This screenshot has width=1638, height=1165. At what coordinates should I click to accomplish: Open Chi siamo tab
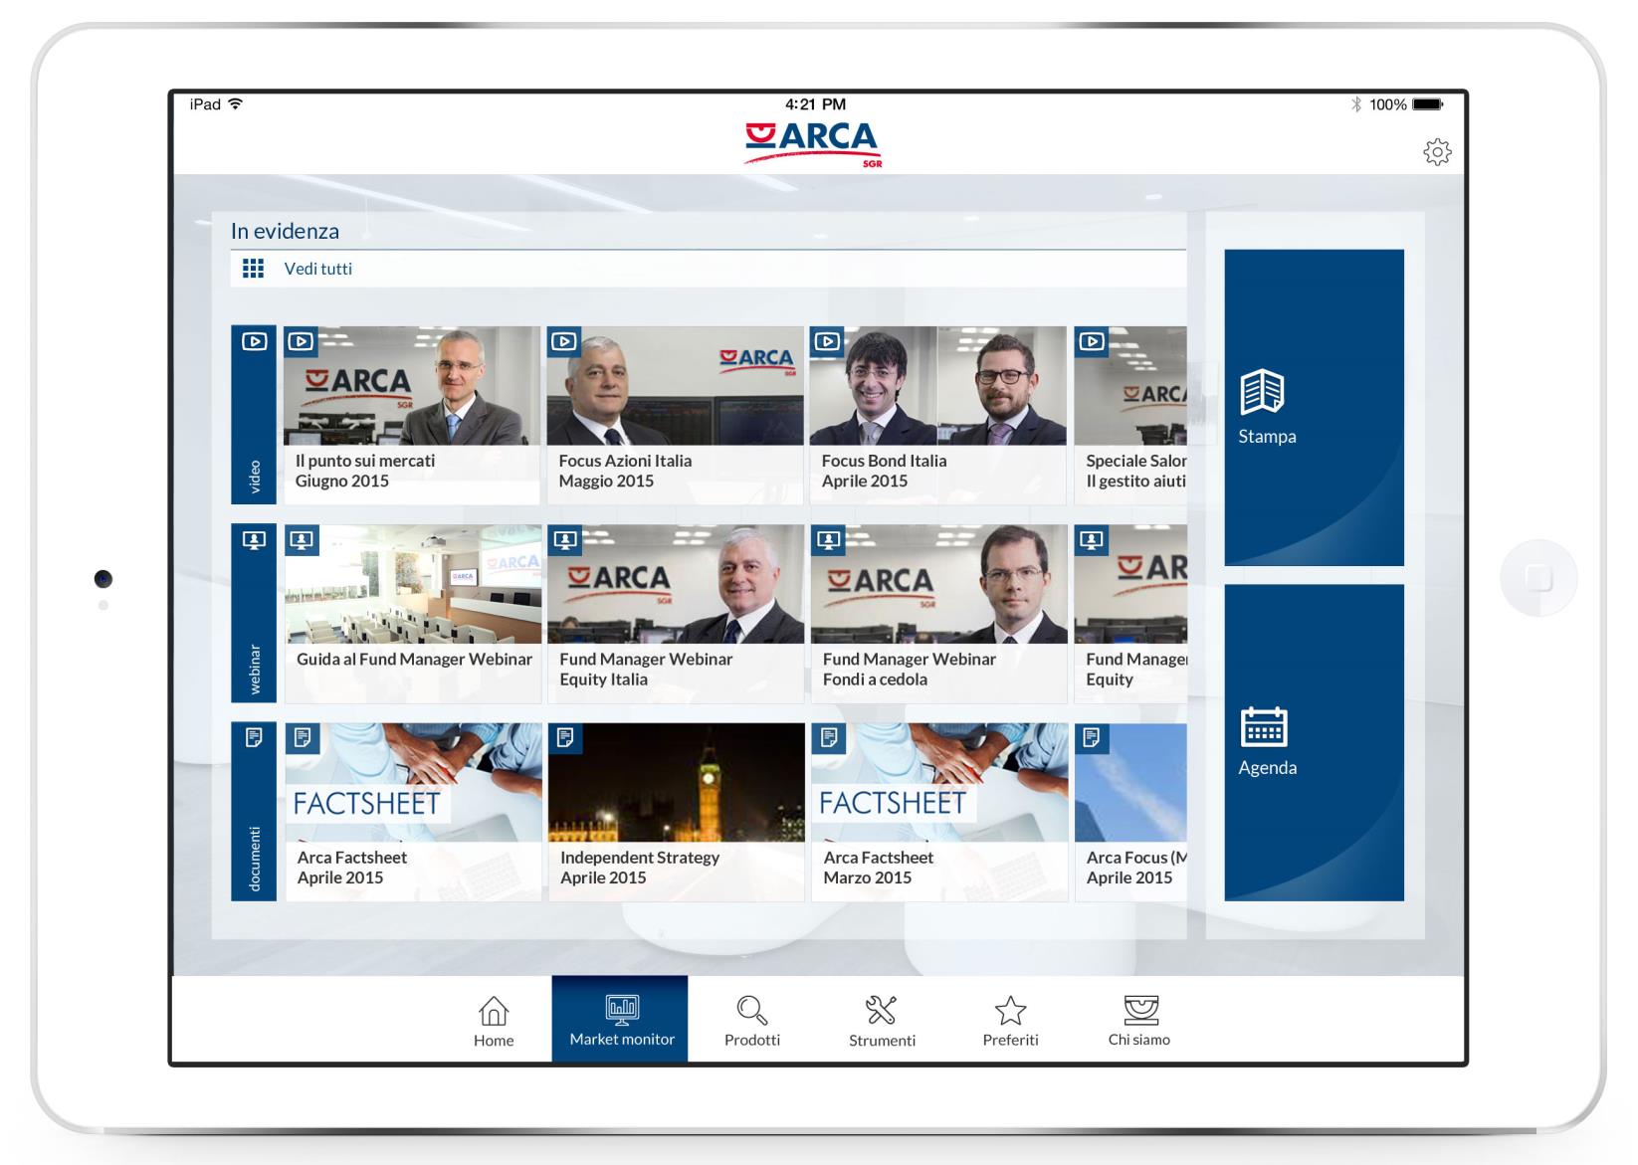click(x=1139, y=1021)
